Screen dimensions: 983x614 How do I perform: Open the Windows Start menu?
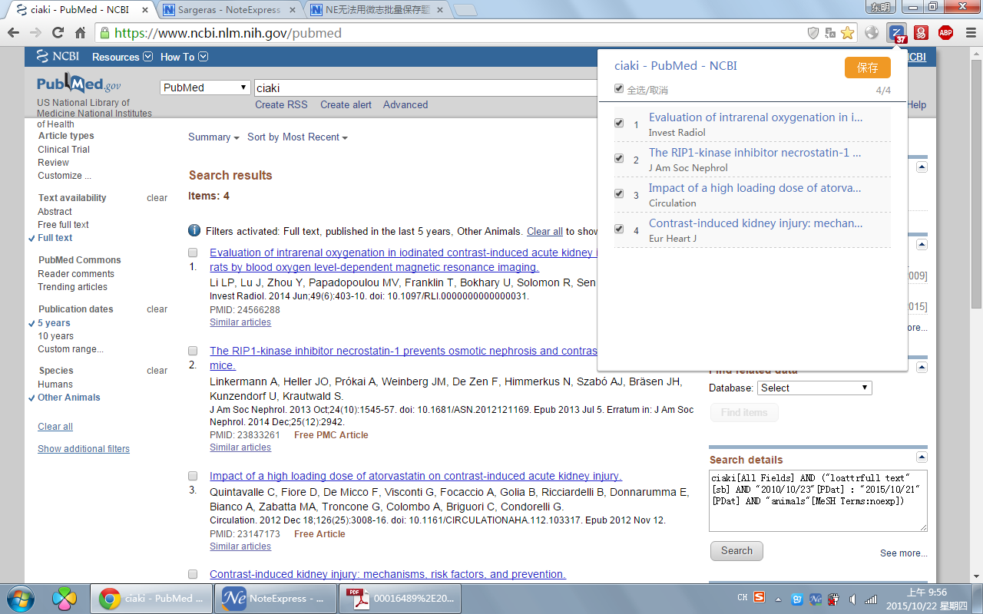18,598
